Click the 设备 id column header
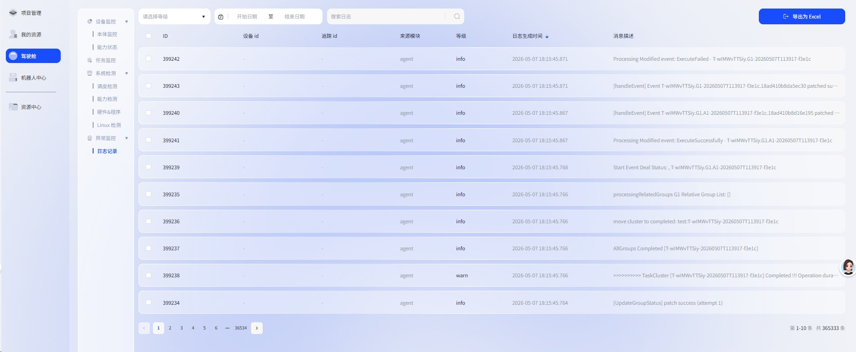 [x=251, y=36]
